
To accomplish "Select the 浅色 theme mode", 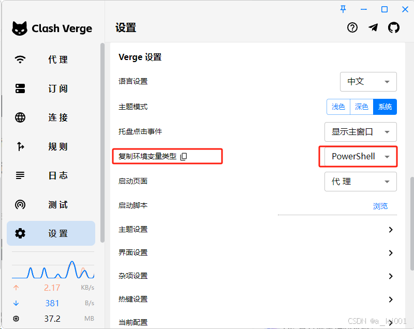I will (x=338, y=107).
